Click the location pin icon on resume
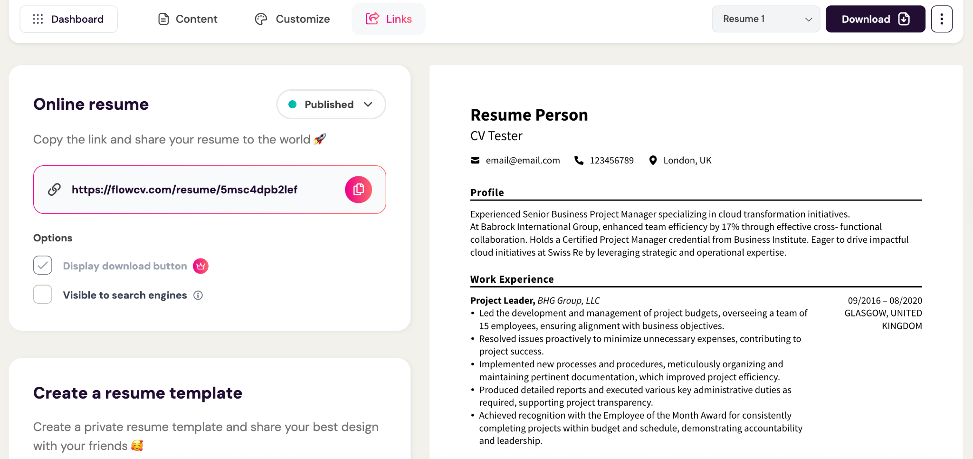This screenshot has height=459, width=973. pyautogui.click(x=653, y=161)
